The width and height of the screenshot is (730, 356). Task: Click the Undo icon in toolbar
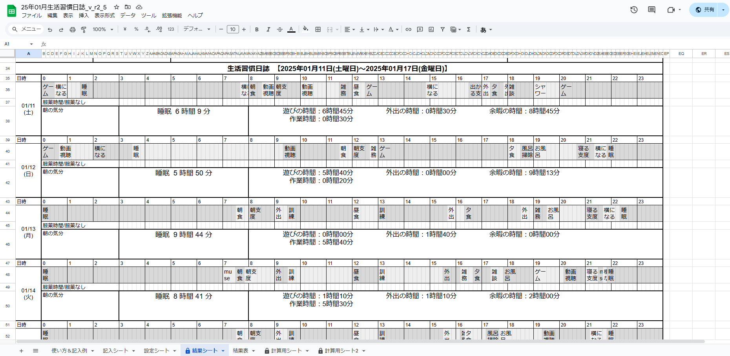click(x=50, y=29)
